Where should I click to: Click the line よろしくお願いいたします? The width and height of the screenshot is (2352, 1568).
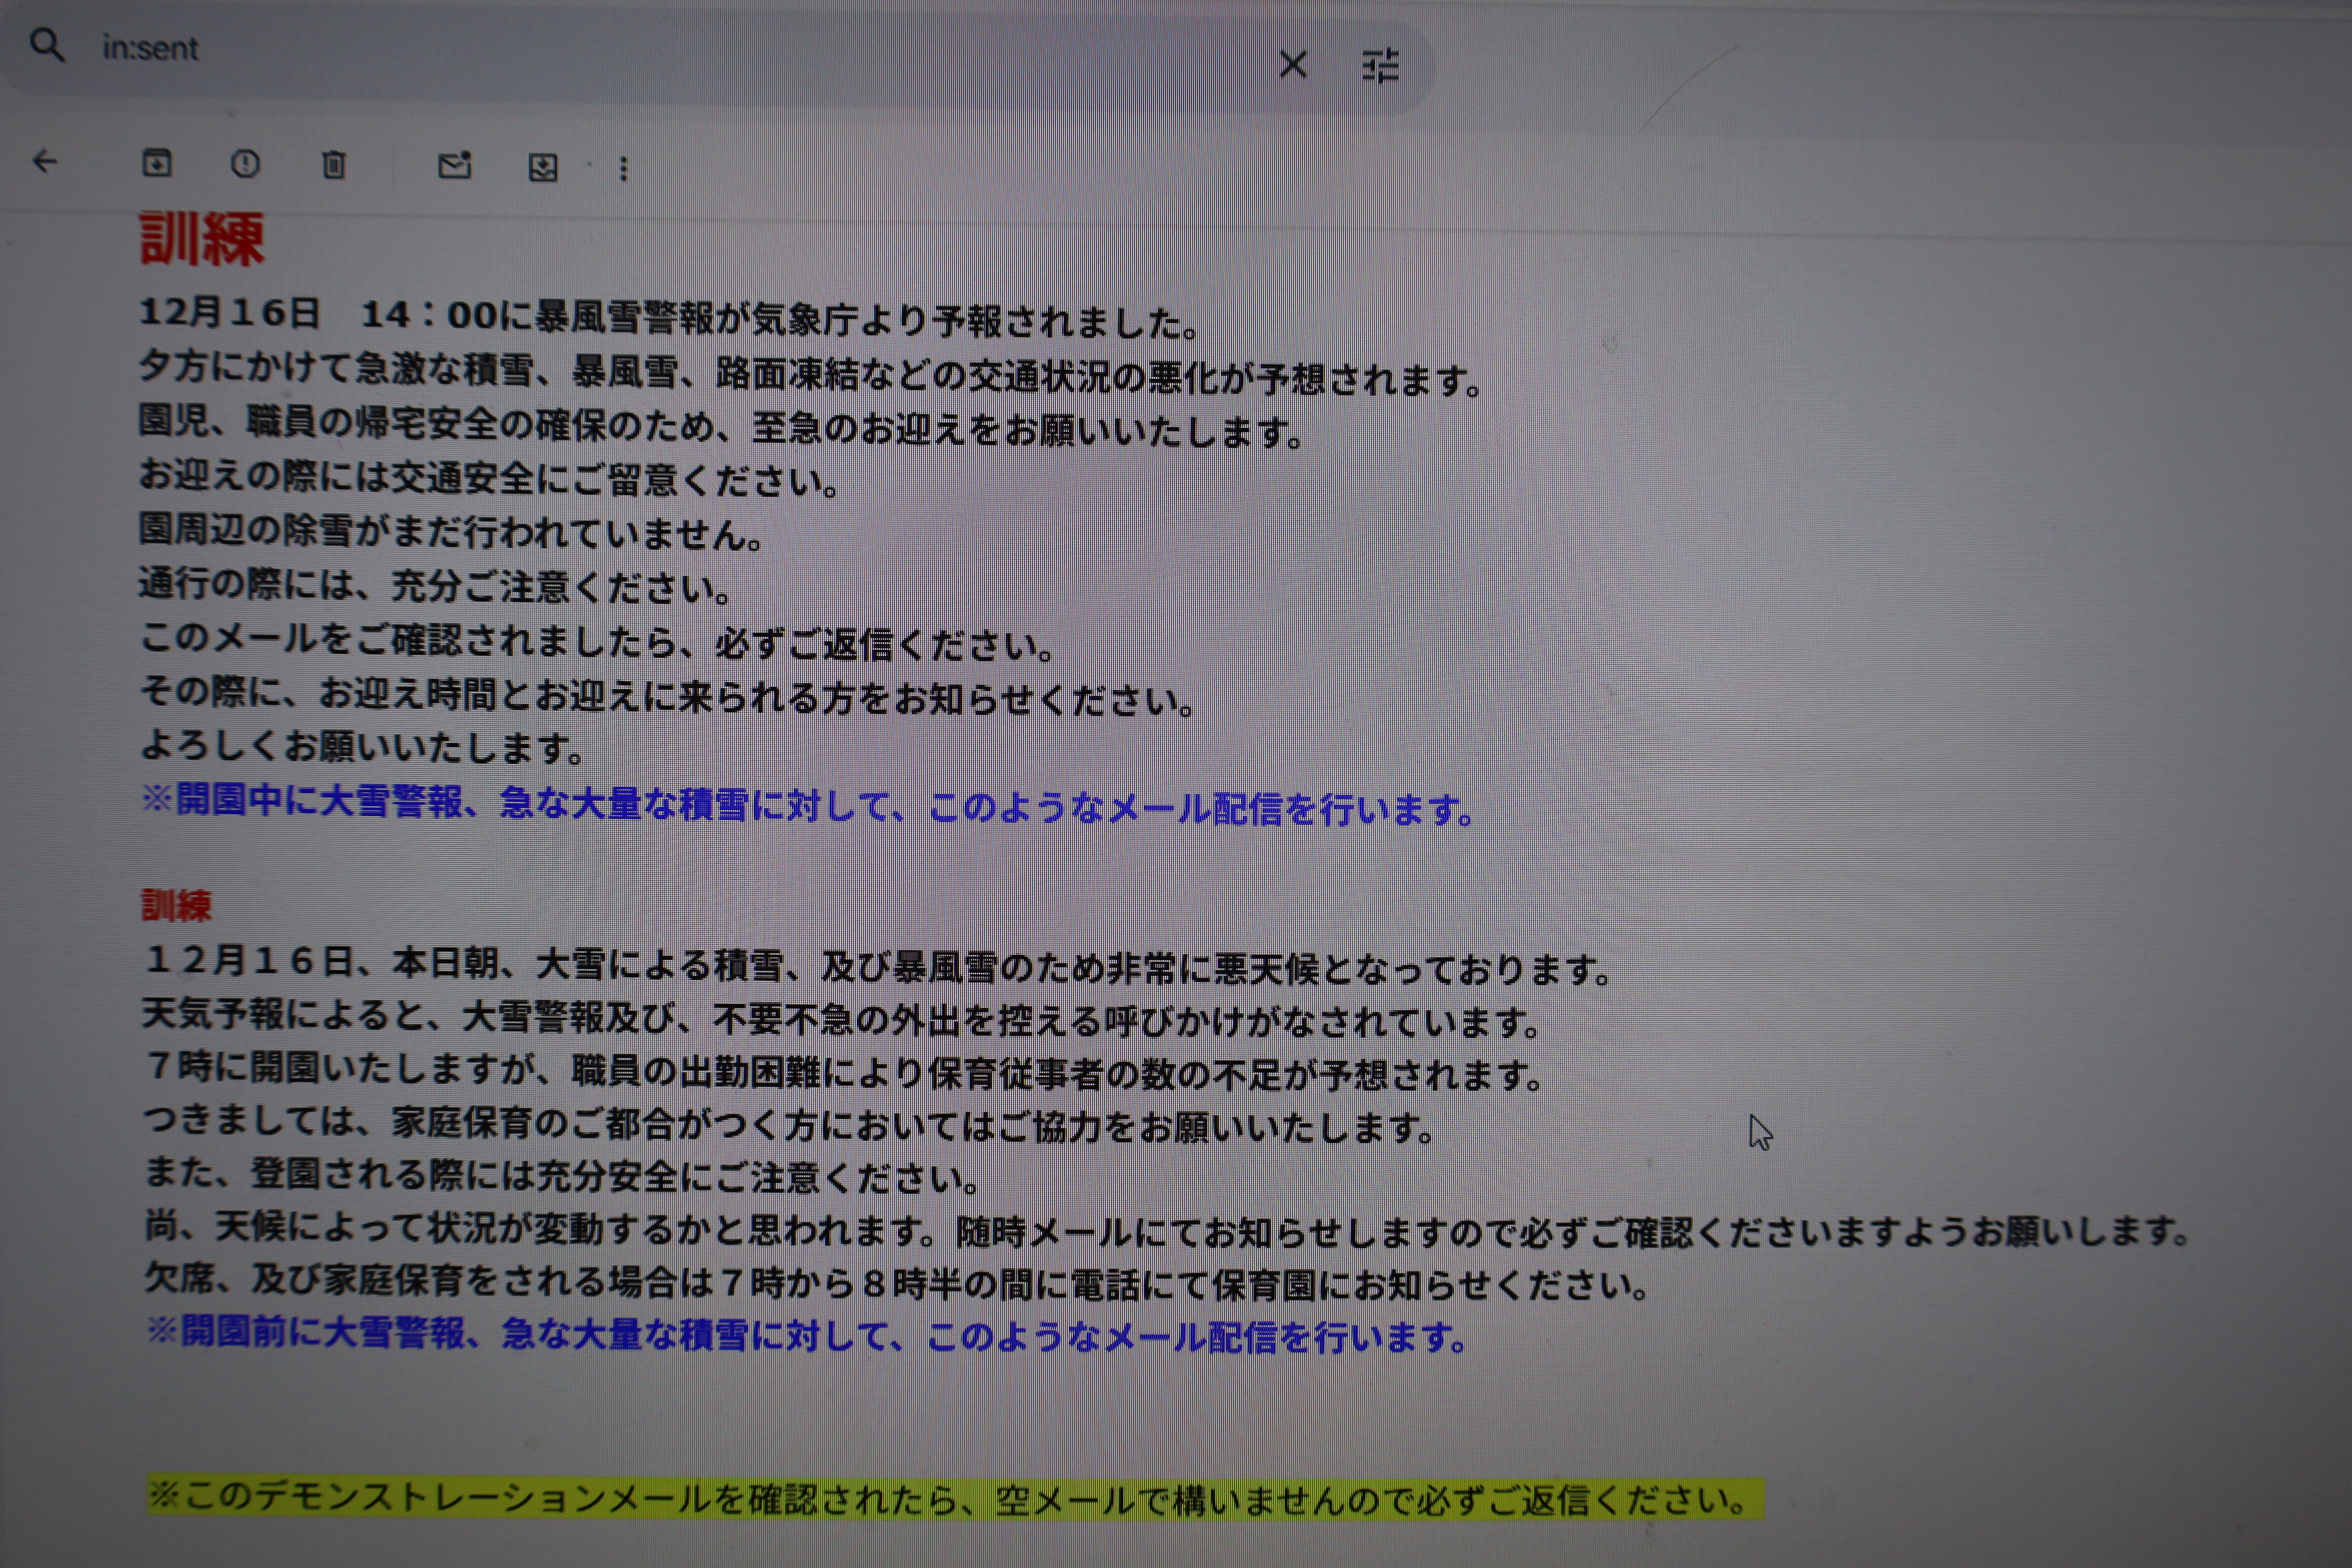(361, 746)
